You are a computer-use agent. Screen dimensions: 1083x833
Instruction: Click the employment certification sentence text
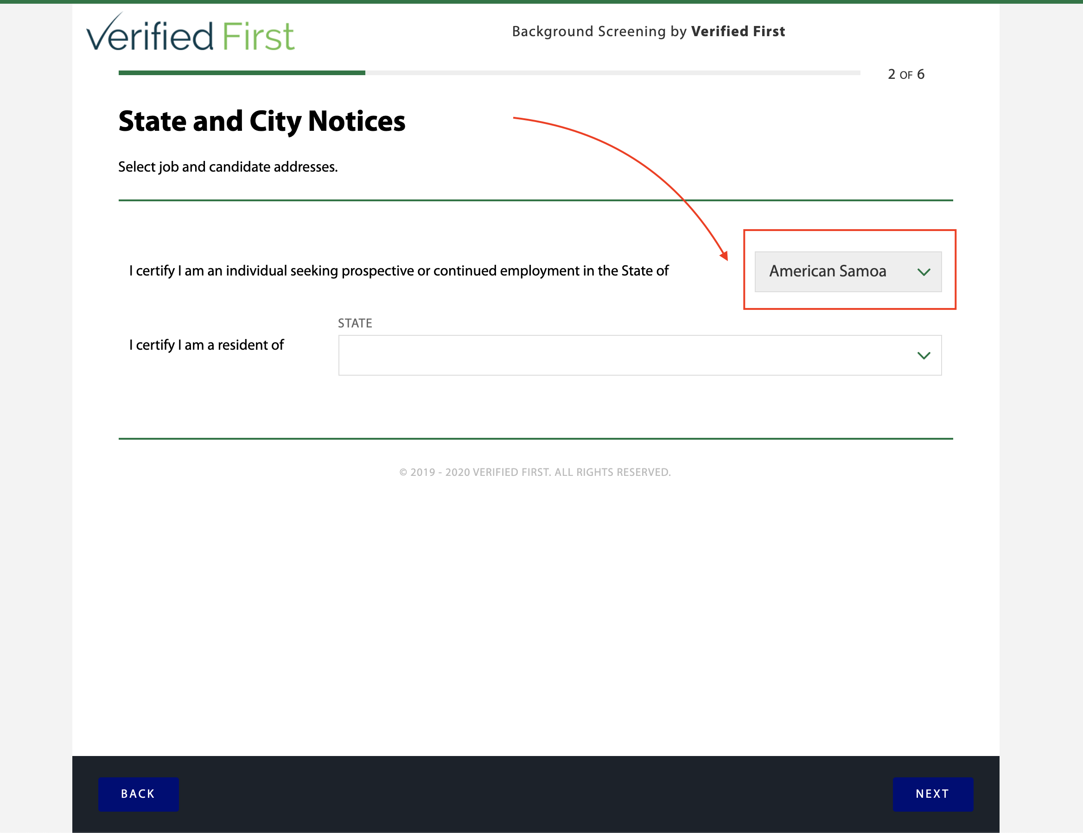tap(399, 271)
